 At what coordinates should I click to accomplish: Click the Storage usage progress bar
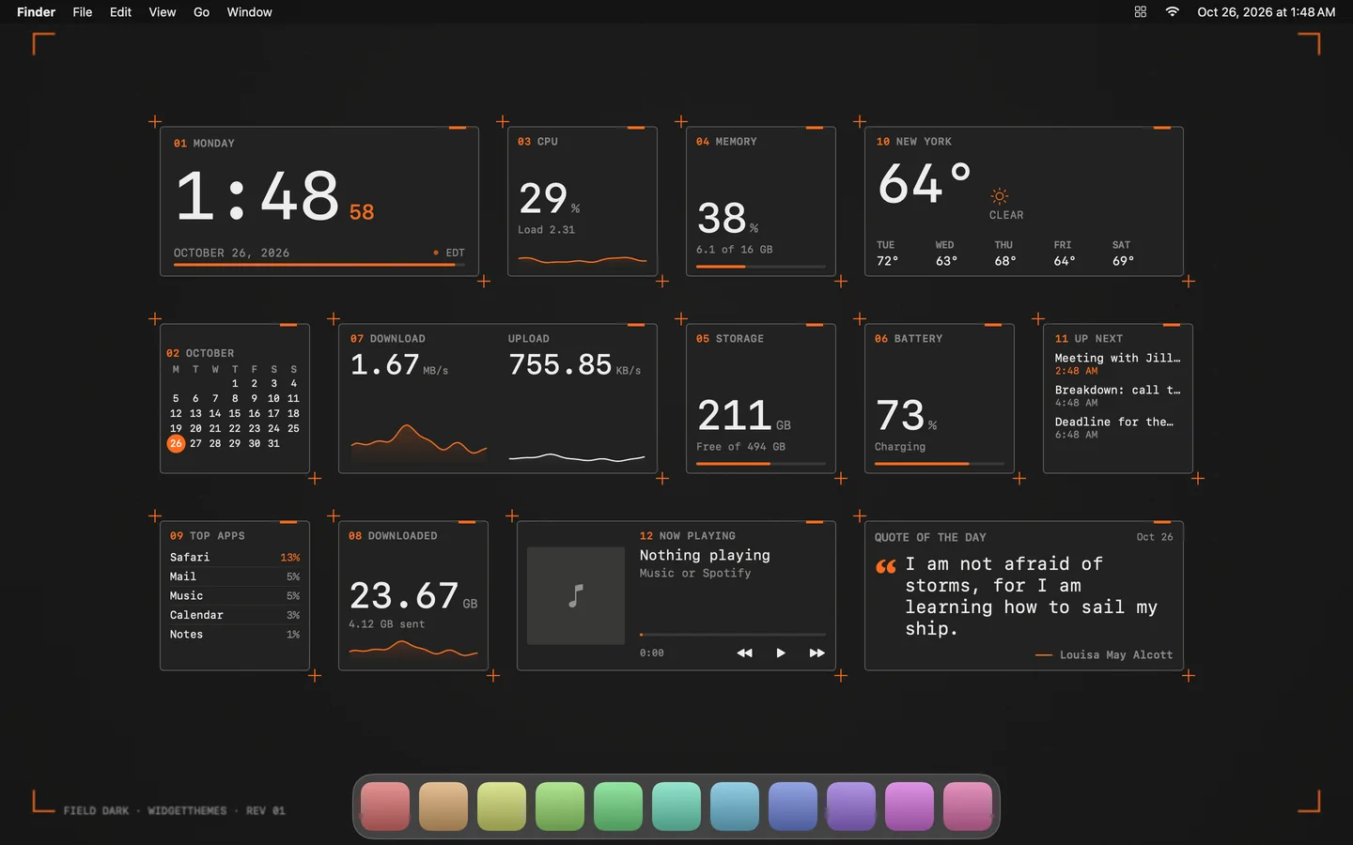click(761, 464)
